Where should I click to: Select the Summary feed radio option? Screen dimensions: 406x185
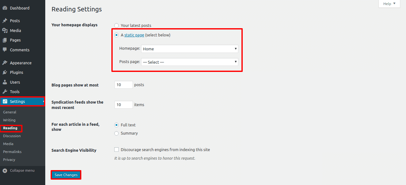(x=116, y=133)
